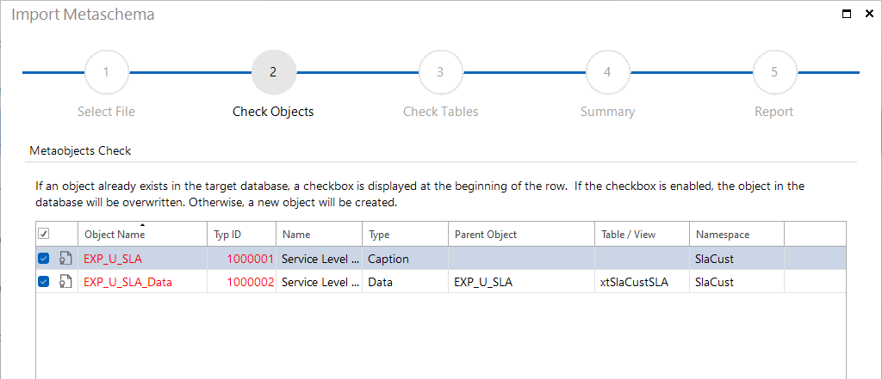Open step 4 Summary
Image resolution: width=882 pixels, height=379 pixels.
click(607, 72)
